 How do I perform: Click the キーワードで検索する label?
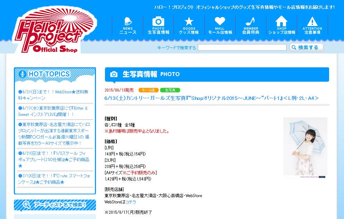[176, 48]
